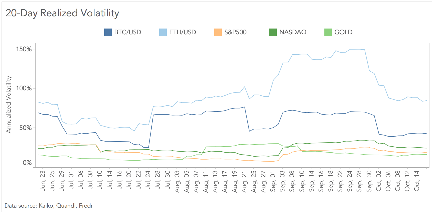Viewport: 435px width, 215px height.
Task: Toggle the NASDAQ legend label
Action: (x=293, y=32)
